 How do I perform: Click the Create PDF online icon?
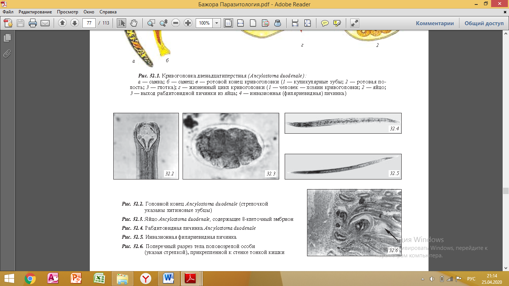coord(8,23)
